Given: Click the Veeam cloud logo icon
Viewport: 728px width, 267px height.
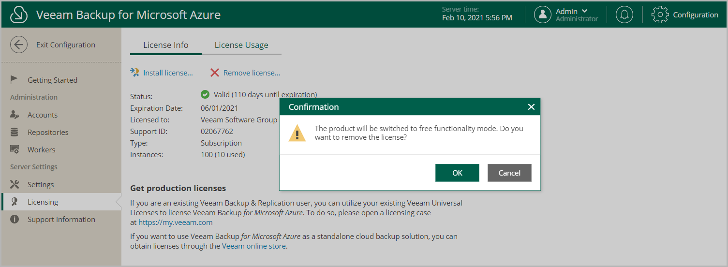Looking at the screenshot, I should 19,15.
